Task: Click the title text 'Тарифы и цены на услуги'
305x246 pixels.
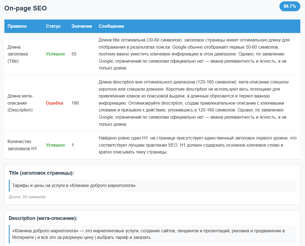Action: point(74,185)
